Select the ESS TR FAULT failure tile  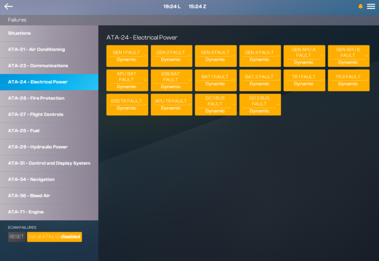point(127,104)
